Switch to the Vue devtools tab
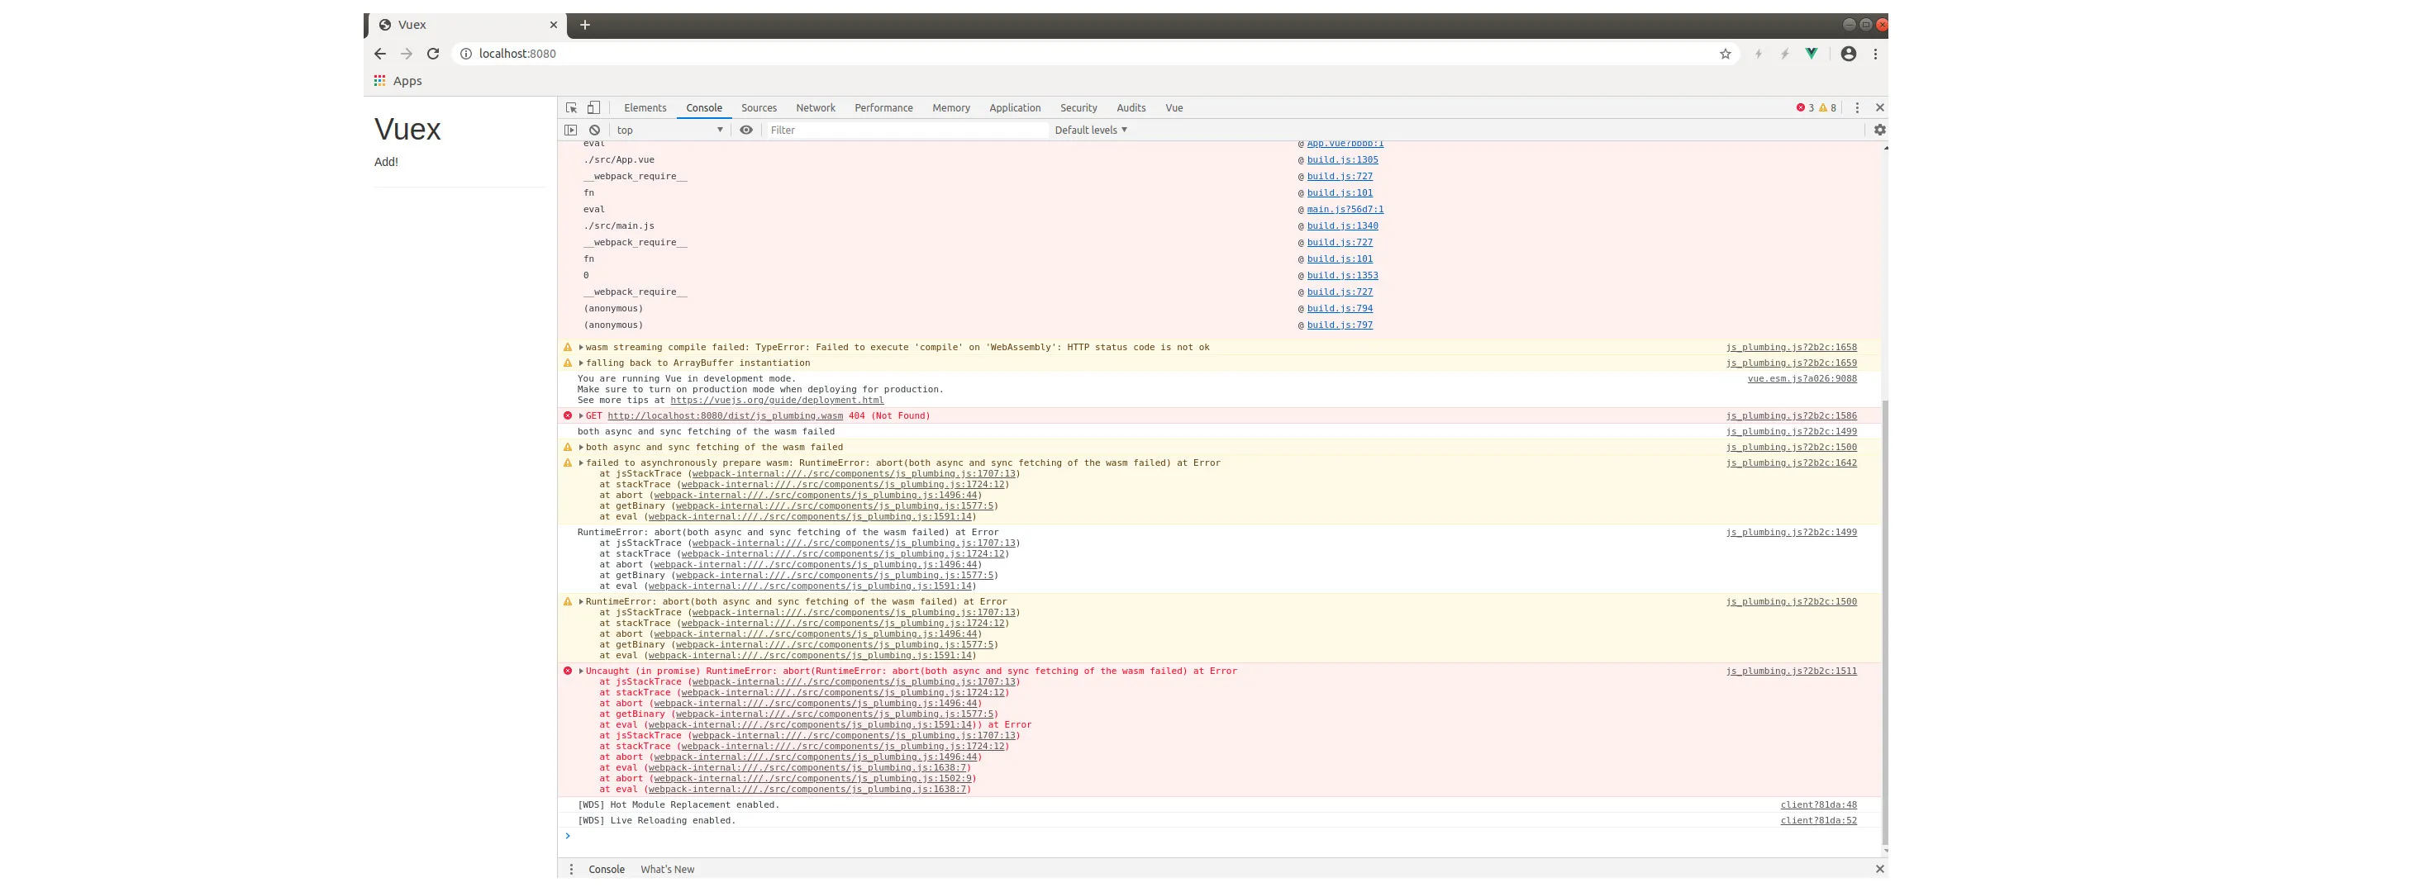This screenshot has width=2433, height=892. pos(1173,107)
